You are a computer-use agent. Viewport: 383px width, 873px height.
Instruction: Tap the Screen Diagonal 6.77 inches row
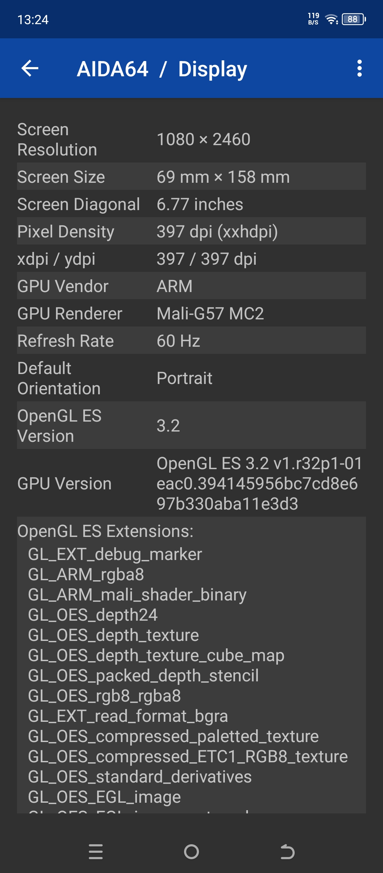(x=191, y=204)
